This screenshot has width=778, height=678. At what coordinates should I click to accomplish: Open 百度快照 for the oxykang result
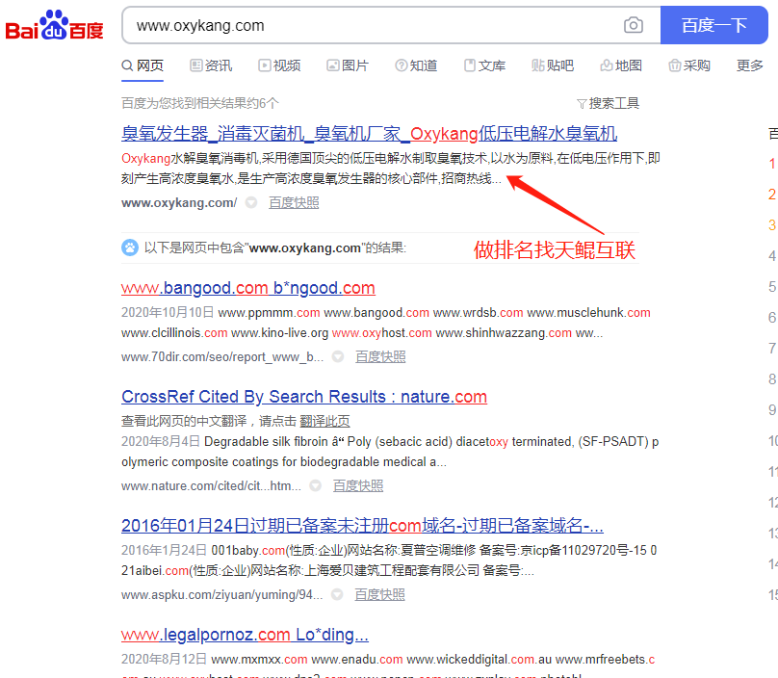(294, 202)
